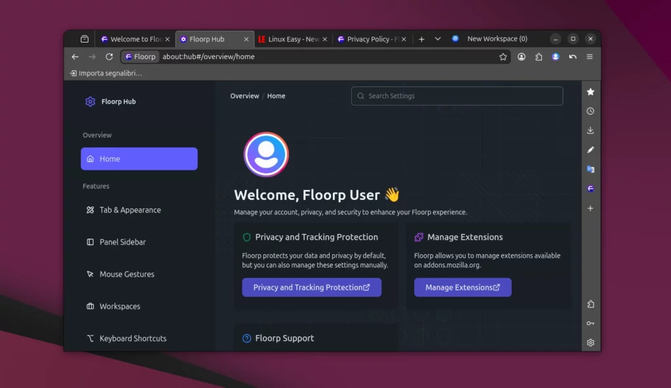Click the Floorp shield in the address bar
This screenshot has width=671, height=388.
coord(140,56)
